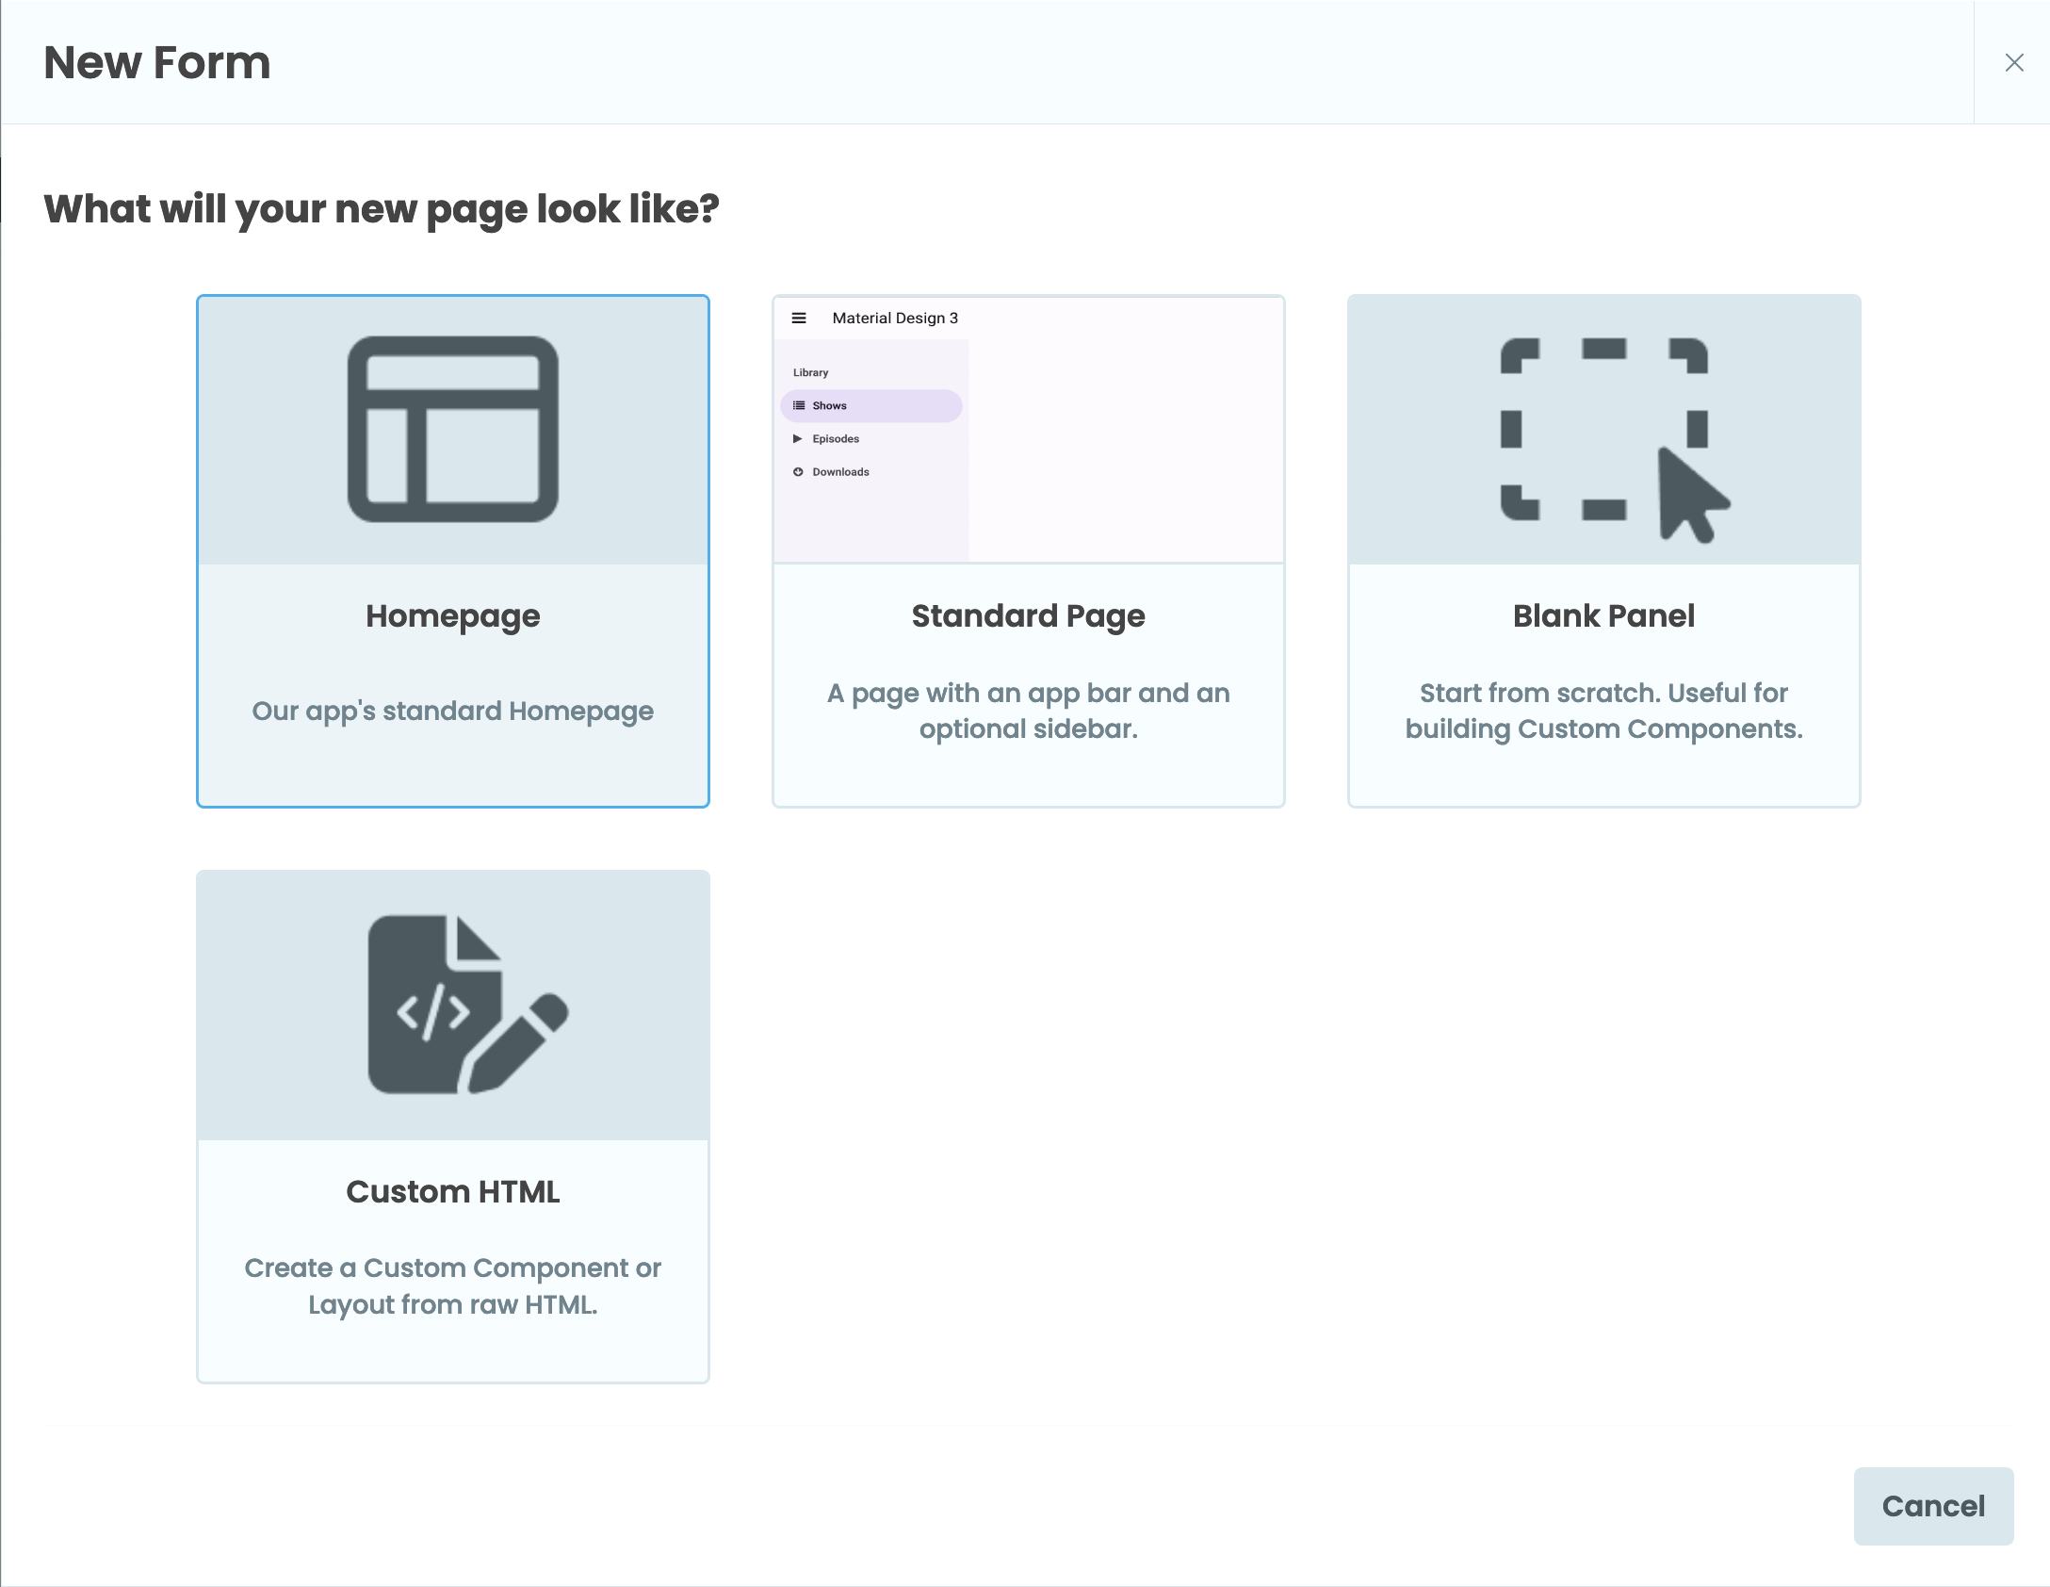
Task: Click the Custom HTML code-document icon
Action: point(452,1004)
